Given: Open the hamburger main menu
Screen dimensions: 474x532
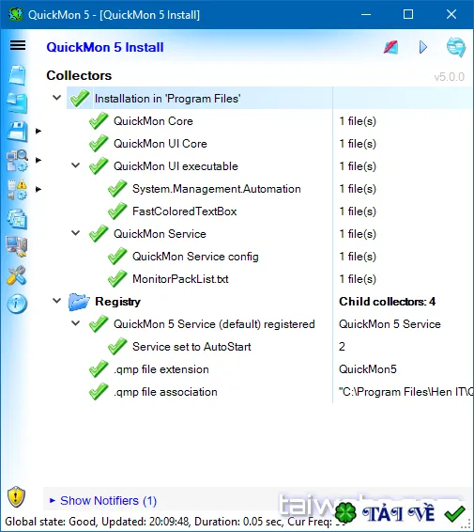Looking at the screenshot, I should [x=18, y=45].
